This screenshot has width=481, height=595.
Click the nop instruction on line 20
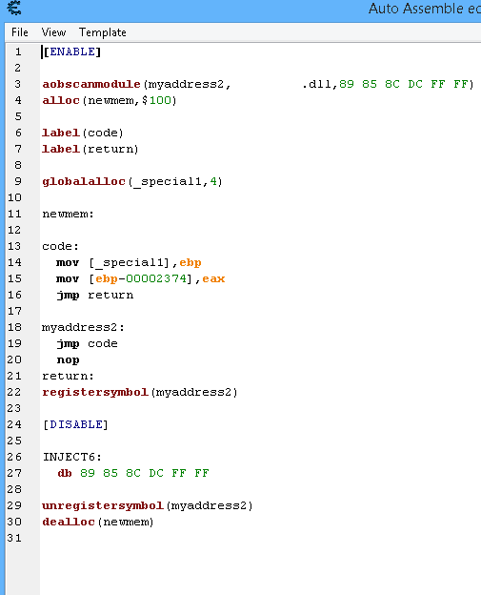point(68,359)
